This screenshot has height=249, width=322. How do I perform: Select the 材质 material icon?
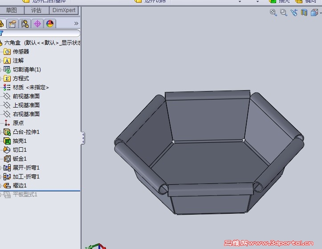[x=7, y=87]
